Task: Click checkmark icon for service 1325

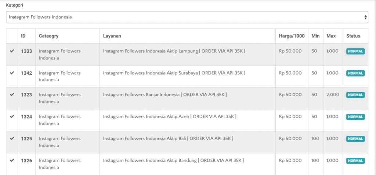Action: 12,138
